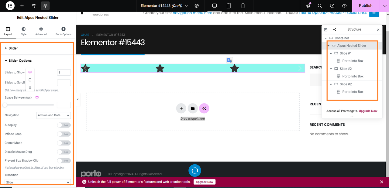Click the Space Between slider handle
Image resolution: width=389 pixels, height=188 pixels.
click(5, 105)
